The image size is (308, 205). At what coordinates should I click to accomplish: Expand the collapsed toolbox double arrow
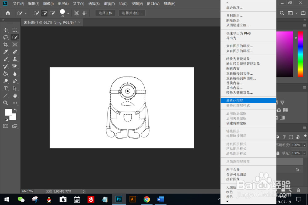click(3, 20)
